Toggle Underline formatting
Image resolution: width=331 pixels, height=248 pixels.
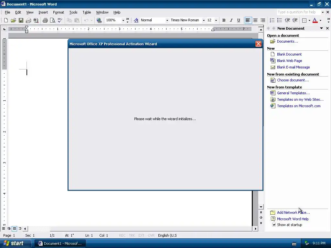click(x=239, y=20)
